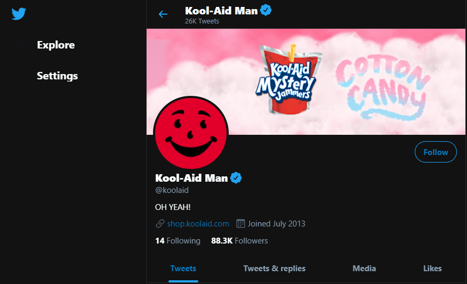Click the @koolaid handle text
Image resolution: width=467 pixels, height=284 pixels.
pos(172,190)
